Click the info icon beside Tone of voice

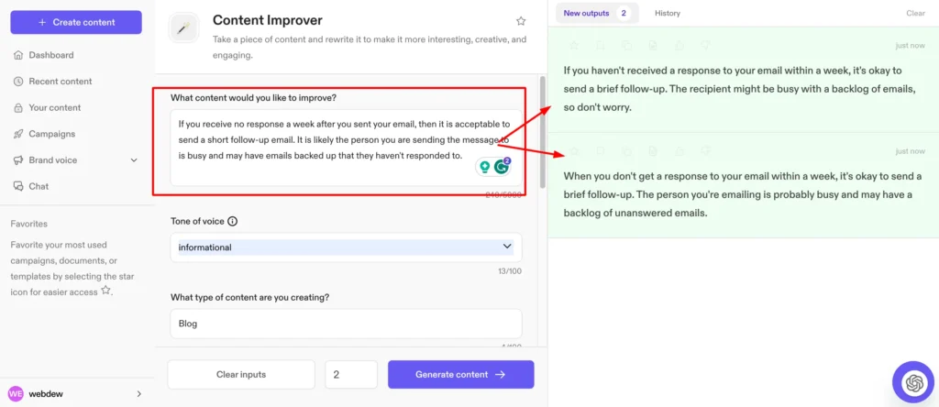point(232,221)
